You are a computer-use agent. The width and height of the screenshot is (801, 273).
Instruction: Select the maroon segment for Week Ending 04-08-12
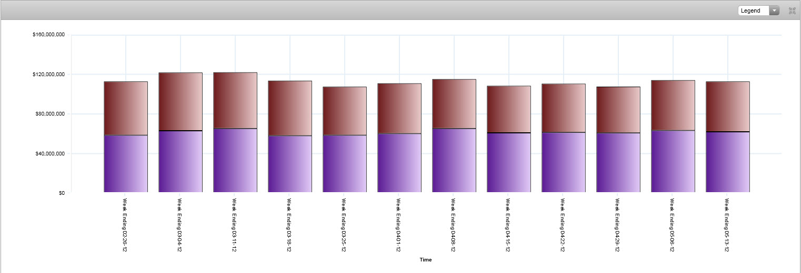454,104
